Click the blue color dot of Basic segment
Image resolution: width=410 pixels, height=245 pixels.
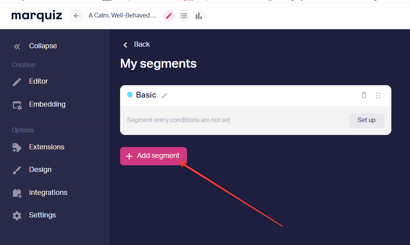130,94
